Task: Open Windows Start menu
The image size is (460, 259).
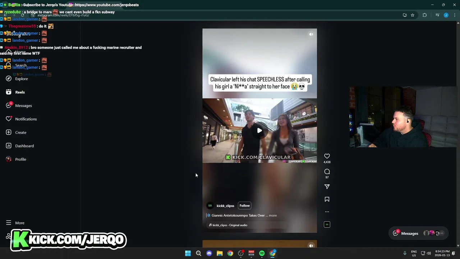Action: point(188,254)
